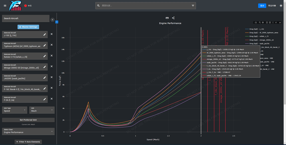286x145 pixels.
Task: Click the keyboard shortcuts icon above chart
Action: pos(167,18)
